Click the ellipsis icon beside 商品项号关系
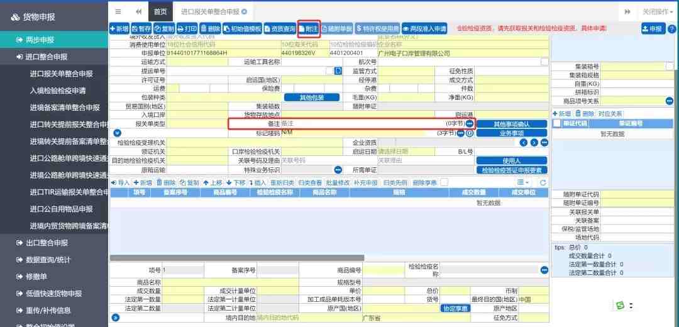Image resolution: width=679 pixels, height=327 pixels. pos(670,101)
